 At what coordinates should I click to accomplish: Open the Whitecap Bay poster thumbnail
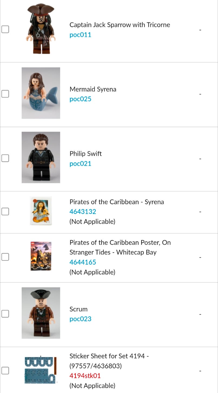(41, 256)
